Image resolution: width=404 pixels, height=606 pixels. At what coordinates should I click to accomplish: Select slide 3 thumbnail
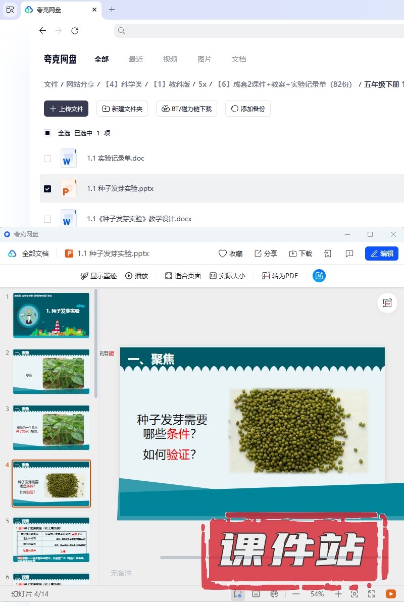[x=51, y=427]
